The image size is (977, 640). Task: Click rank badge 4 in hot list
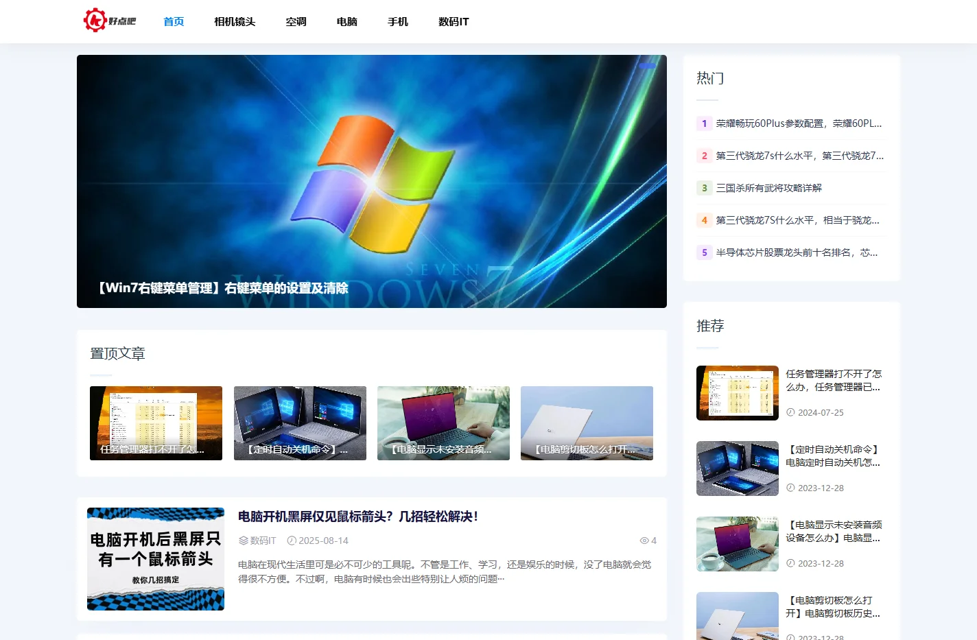pyautogui.click(x=704, y=220)
